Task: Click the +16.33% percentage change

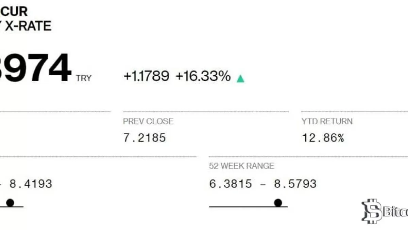Action: pos(203,76)
